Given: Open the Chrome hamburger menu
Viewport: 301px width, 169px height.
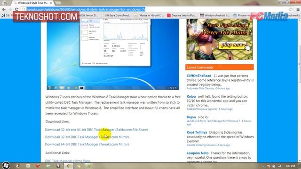Looking at the screenshot, I should pyautogui.click(x=298, y=9).
